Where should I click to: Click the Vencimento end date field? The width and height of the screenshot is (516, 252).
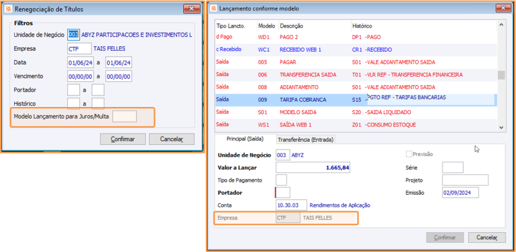click(x=119, y=76)
